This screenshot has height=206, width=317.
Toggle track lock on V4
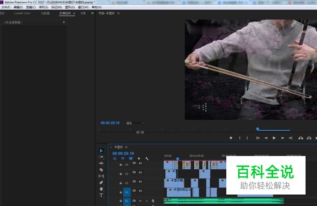click(x=120, y=164)
